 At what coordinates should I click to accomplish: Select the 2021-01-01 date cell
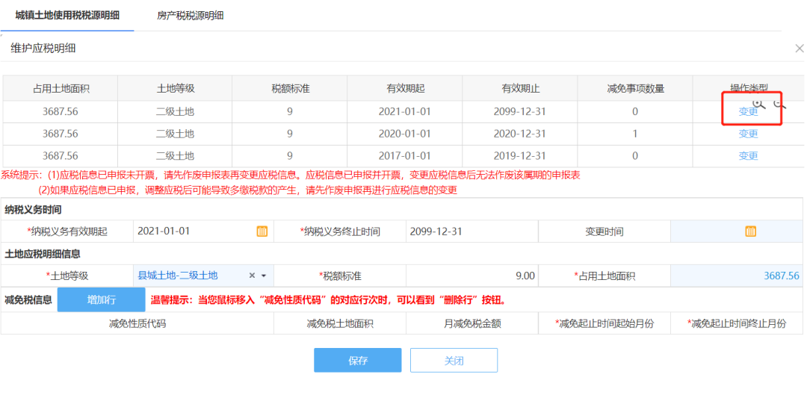coord(404,111)
